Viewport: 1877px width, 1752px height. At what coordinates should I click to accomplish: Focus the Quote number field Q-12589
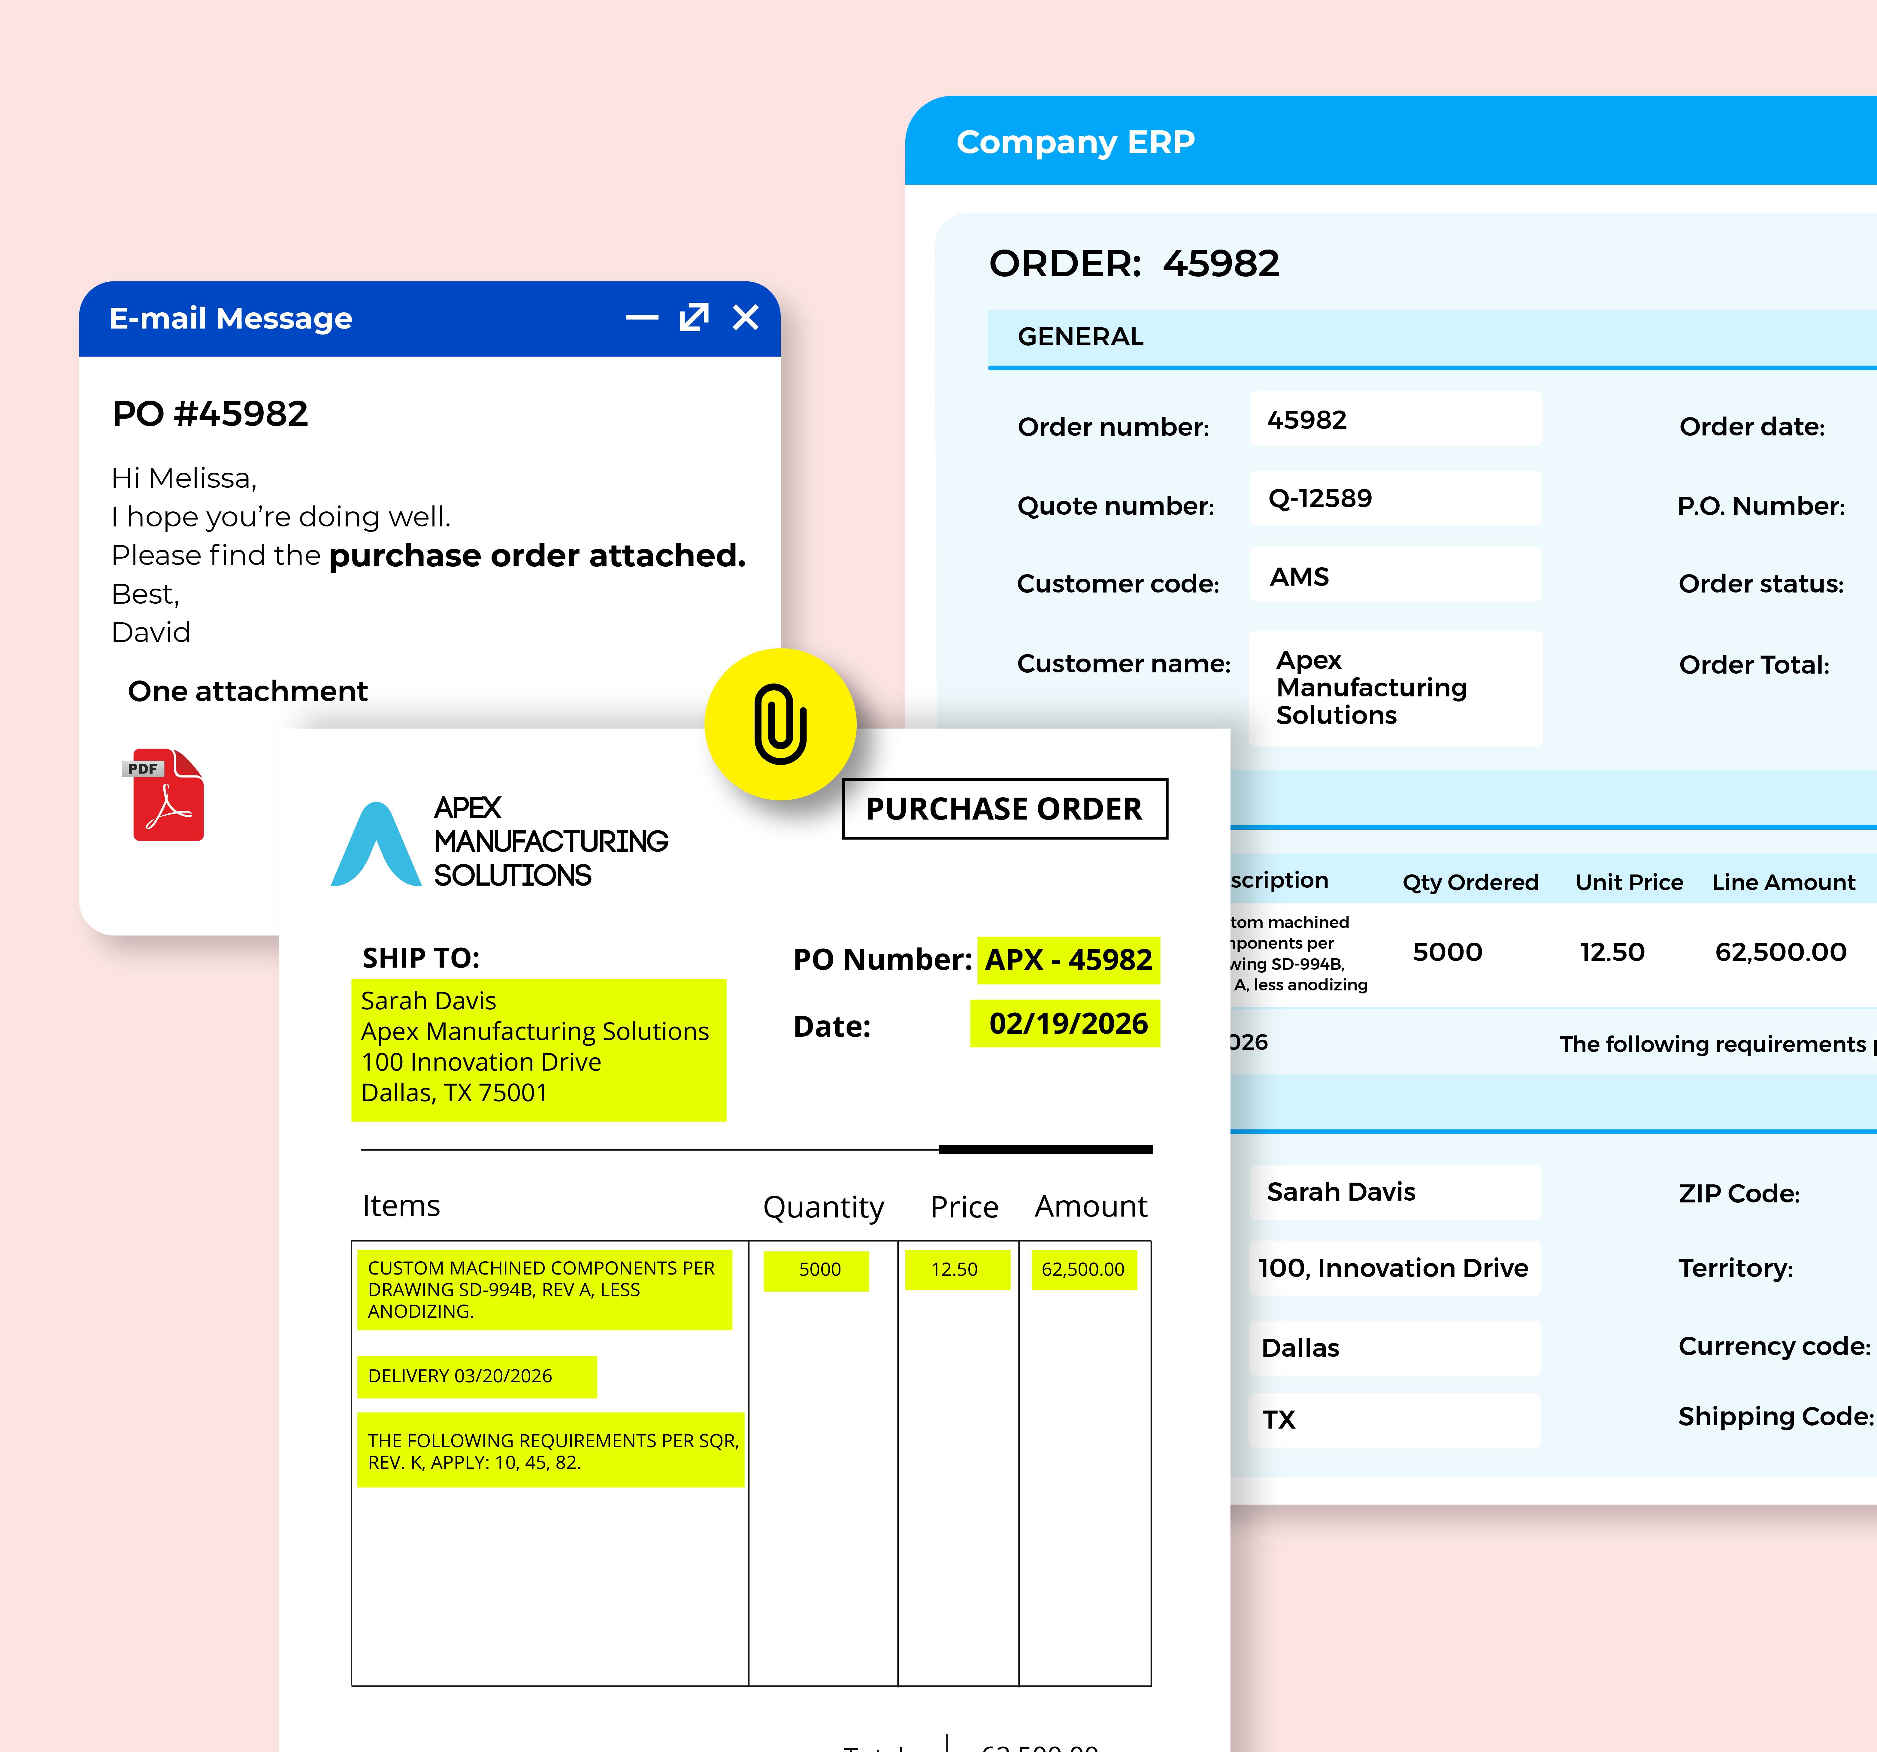pyautogui.click(x=1395, y=499)
